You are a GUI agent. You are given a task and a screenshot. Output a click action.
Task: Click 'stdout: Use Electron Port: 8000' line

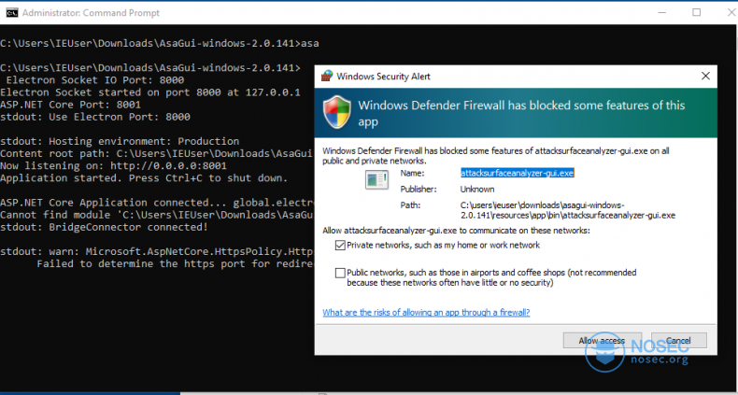tap(95, 117)
